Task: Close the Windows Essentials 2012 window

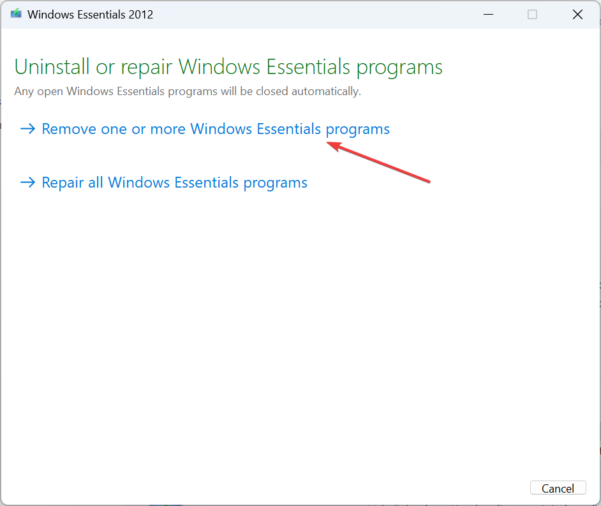Action: [x=577, y=15]
